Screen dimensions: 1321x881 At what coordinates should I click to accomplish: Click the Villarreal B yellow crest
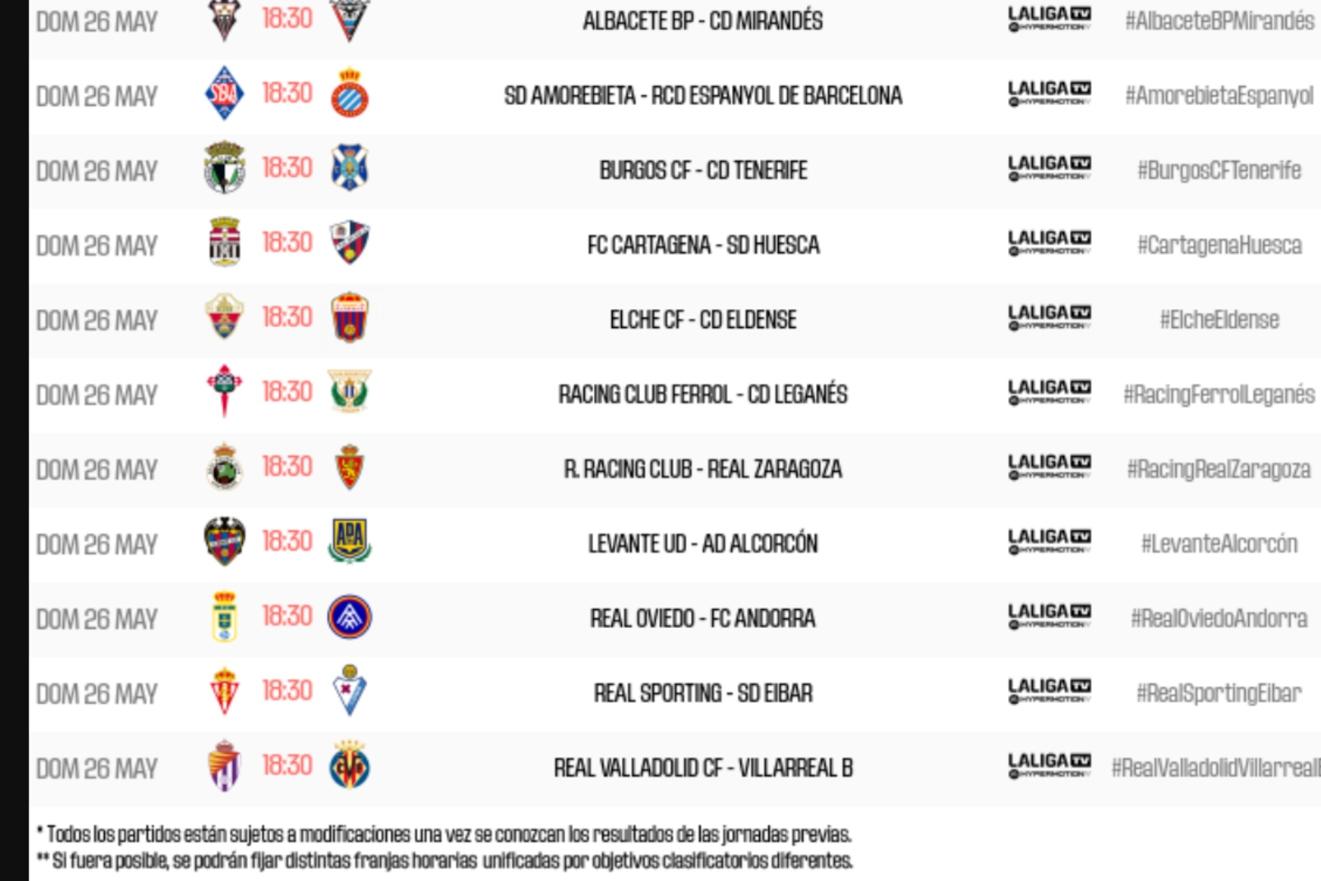click(x=350, y=766)
